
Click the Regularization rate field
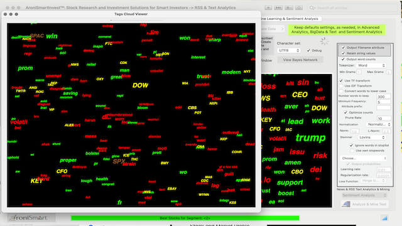tap(384, 176)
